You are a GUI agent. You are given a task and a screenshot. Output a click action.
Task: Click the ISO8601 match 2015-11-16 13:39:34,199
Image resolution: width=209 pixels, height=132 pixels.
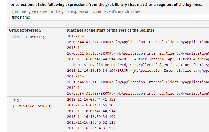(91, 117)
